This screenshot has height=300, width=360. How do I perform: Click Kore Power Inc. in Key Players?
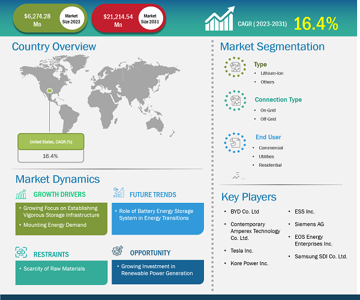click(x=250, y=263)
